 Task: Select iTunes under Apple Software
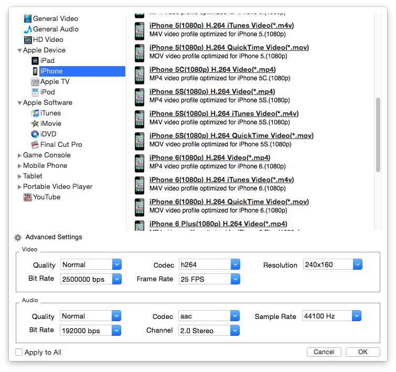pos(50,113)
